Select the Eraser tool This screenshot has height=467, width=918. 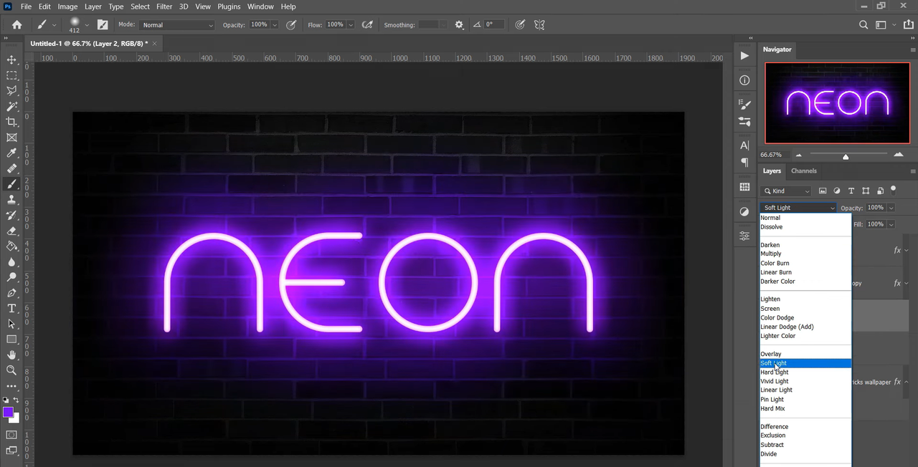(x=11, y=231)
